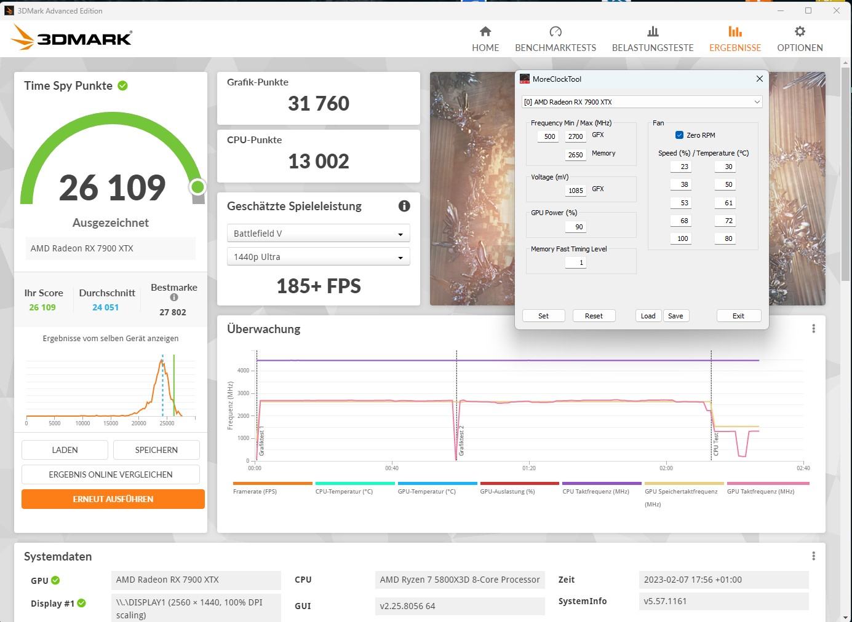Open the HOME tab in 3DMark

tap(485, 39)
